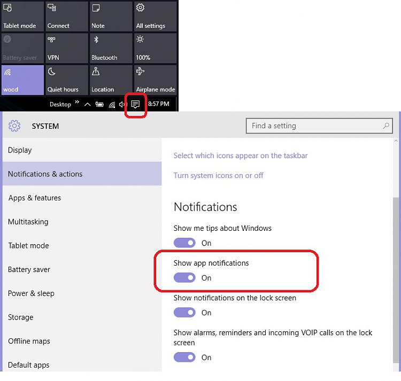Click the Battery saver quick action tile
This screenshot has width=401, height=381.
point(22,48)
